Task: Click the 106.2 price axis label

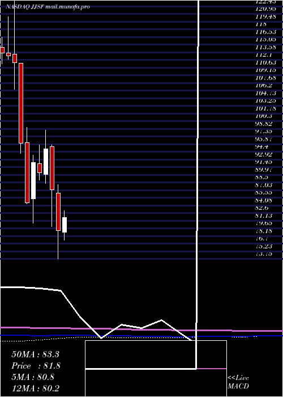Action: coord(264,85)
